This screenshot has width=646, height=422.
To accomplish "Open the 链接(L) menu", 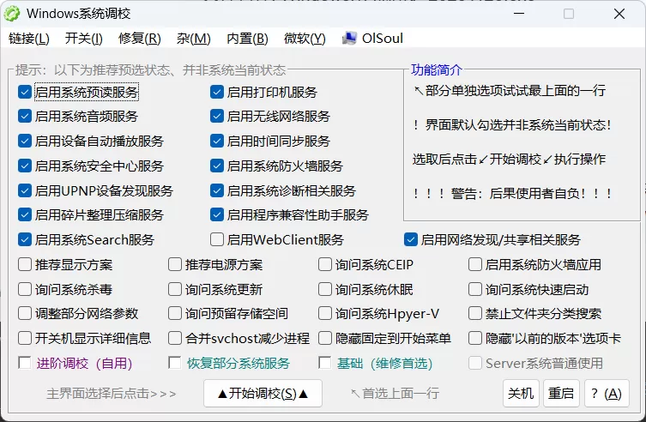I will [29, 39].
